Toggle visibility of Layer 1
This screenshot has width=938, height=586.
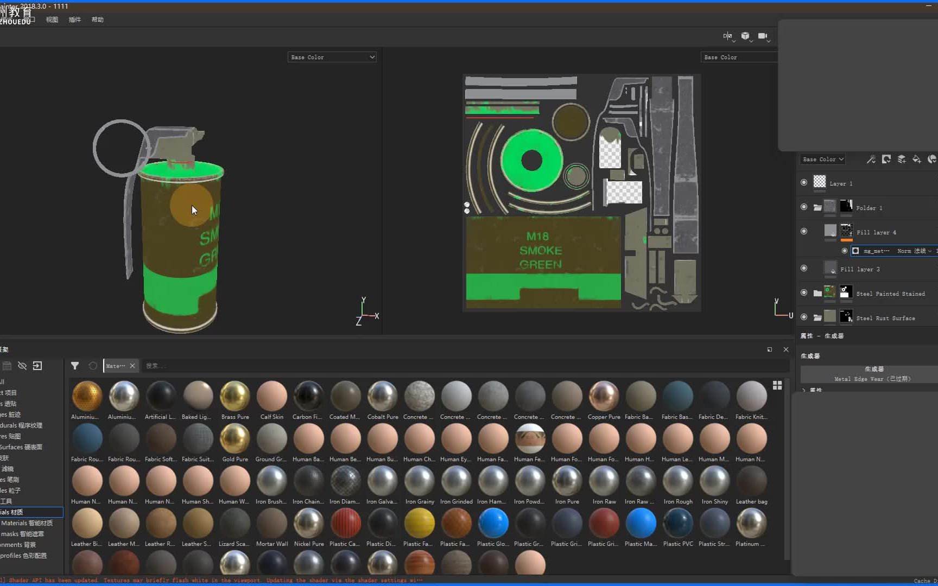pyautogui.click(x=804, y=182)
